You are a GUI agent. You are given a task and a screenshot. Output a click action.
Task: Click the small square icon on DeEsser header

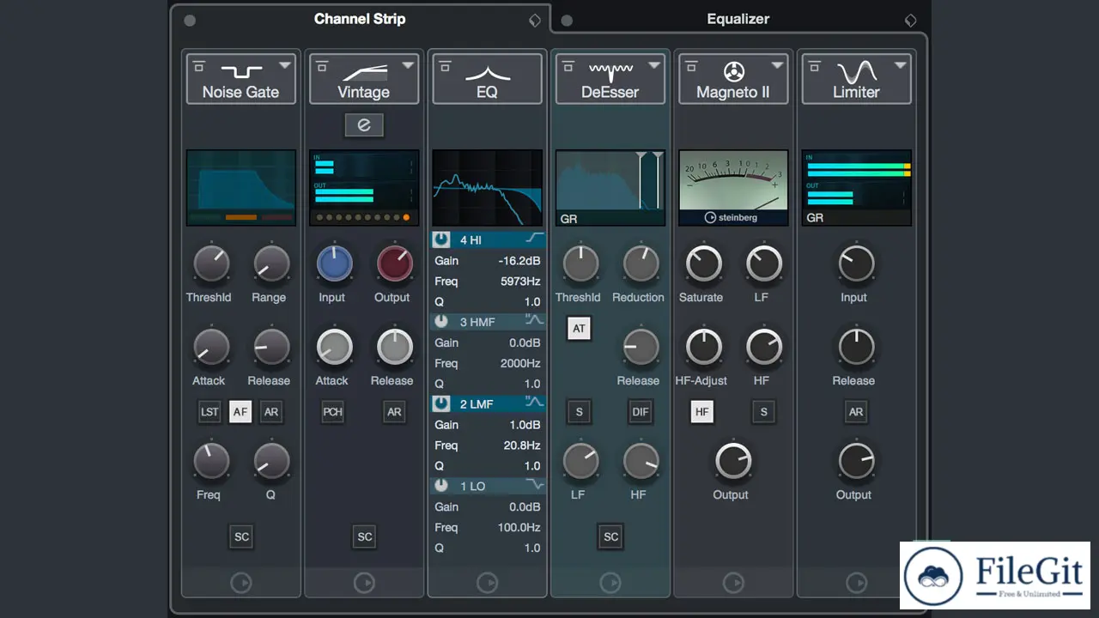(568, 65)
